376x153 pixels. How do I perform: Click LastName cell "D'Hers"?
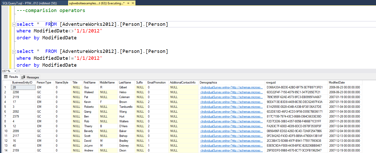[x=126, y=126]
